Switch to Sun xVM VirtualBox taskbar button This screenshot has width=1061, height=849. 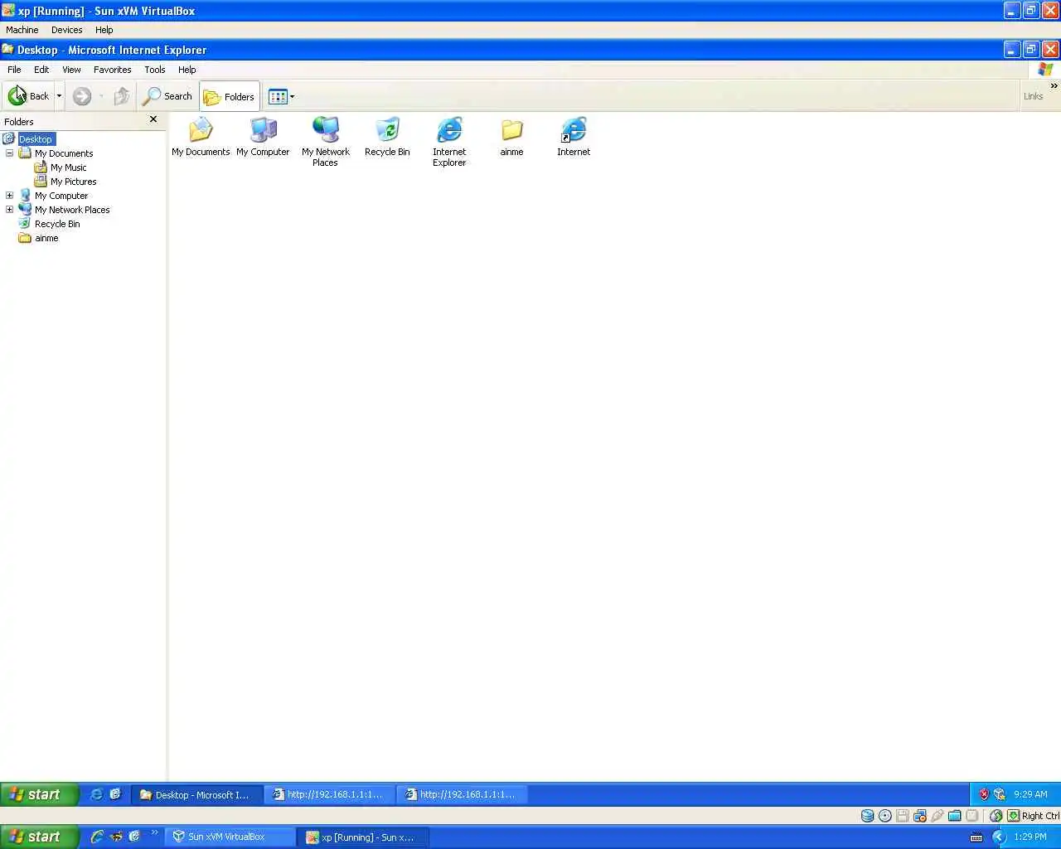[x=230, y=837]
